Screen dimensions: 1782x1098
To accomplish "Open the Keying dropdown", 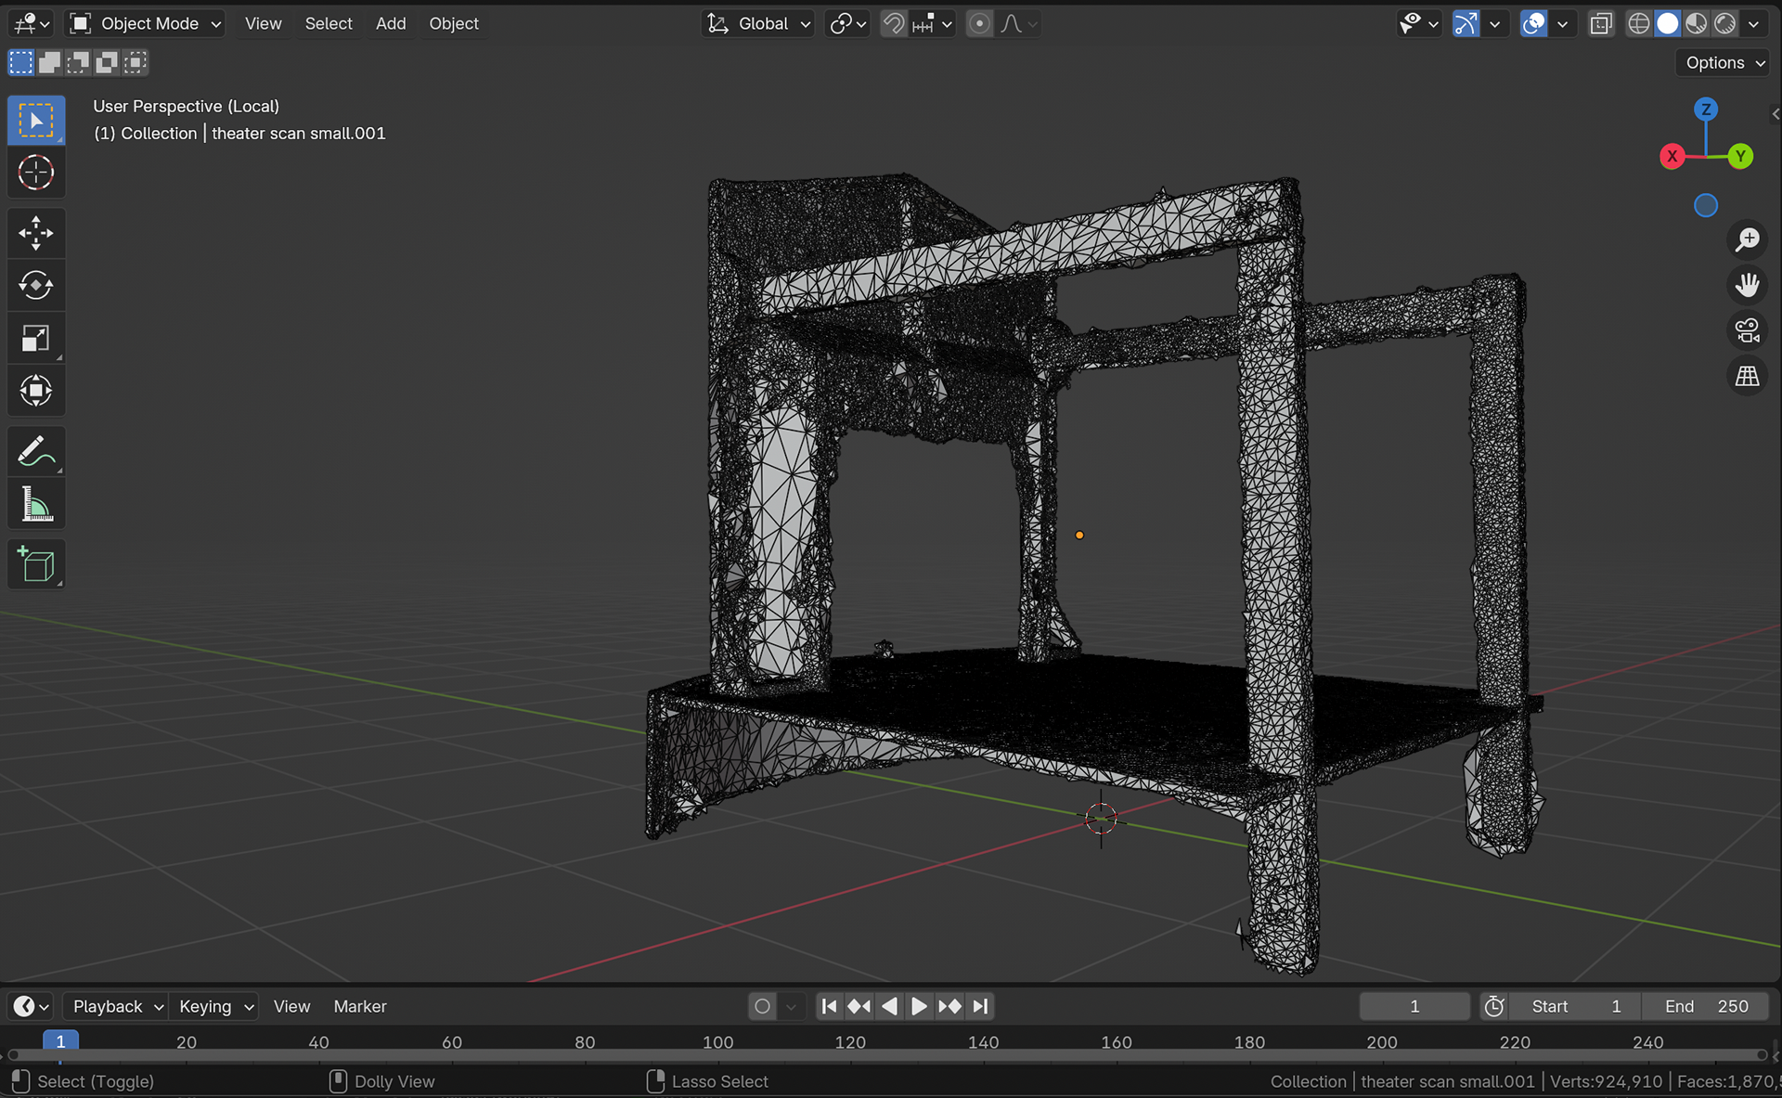I will 214,1006.
